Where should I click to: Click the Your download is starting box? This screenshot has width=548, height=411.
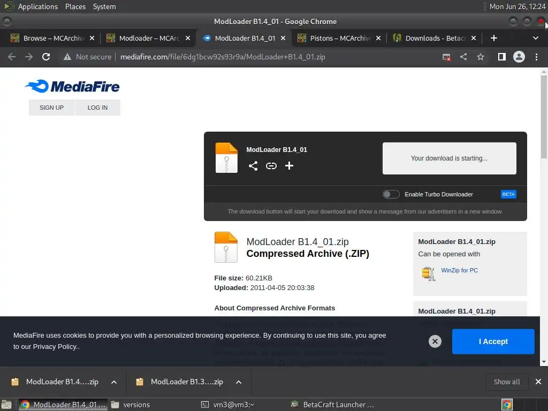click(x=449, y=158)
